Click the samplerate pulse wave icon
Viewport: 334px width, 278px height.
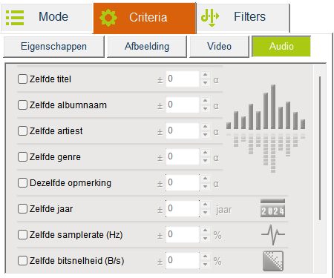point(273,234)
